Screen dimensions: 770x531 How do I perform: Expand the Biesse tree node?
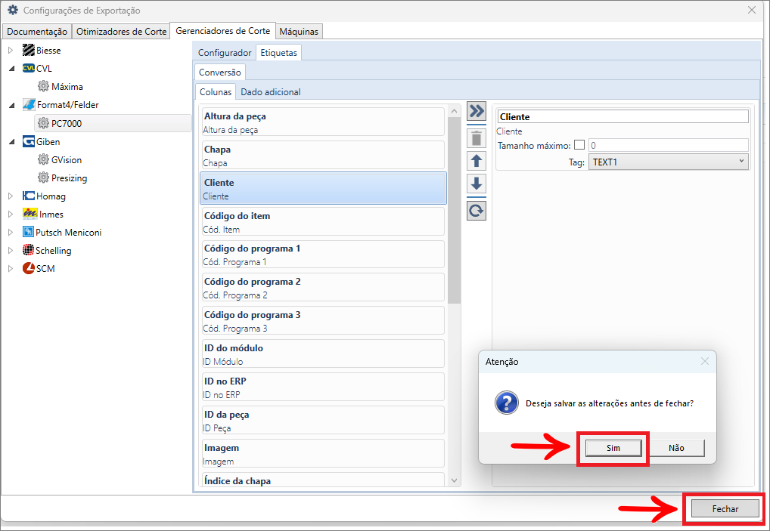11,51
